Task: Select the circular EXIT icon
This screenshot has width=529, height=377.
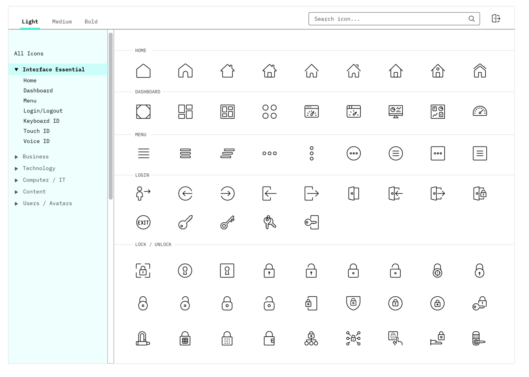Action: point(143,222)
